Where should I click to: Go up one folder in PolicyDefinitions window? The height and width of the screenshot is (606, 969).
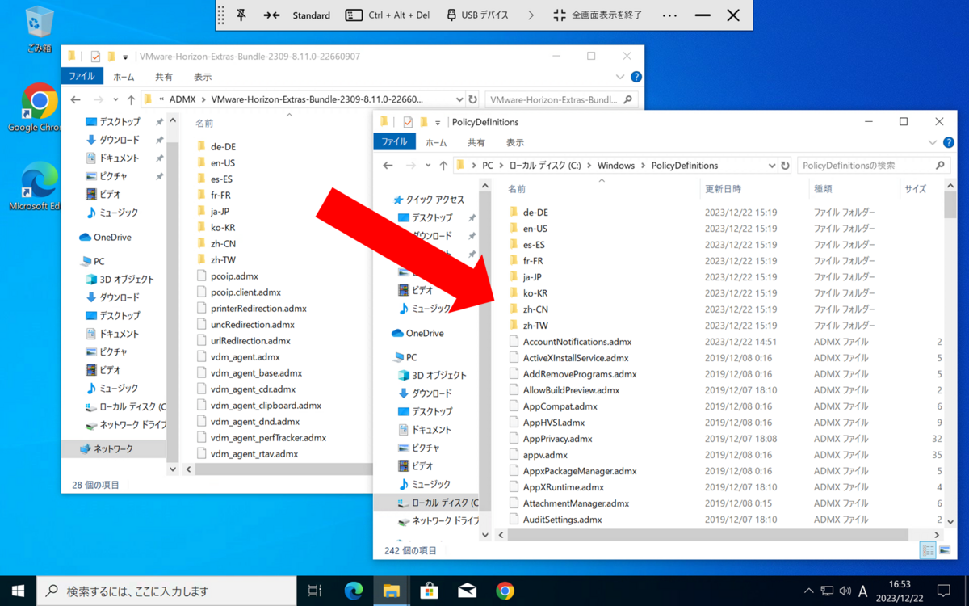[443, 165]
